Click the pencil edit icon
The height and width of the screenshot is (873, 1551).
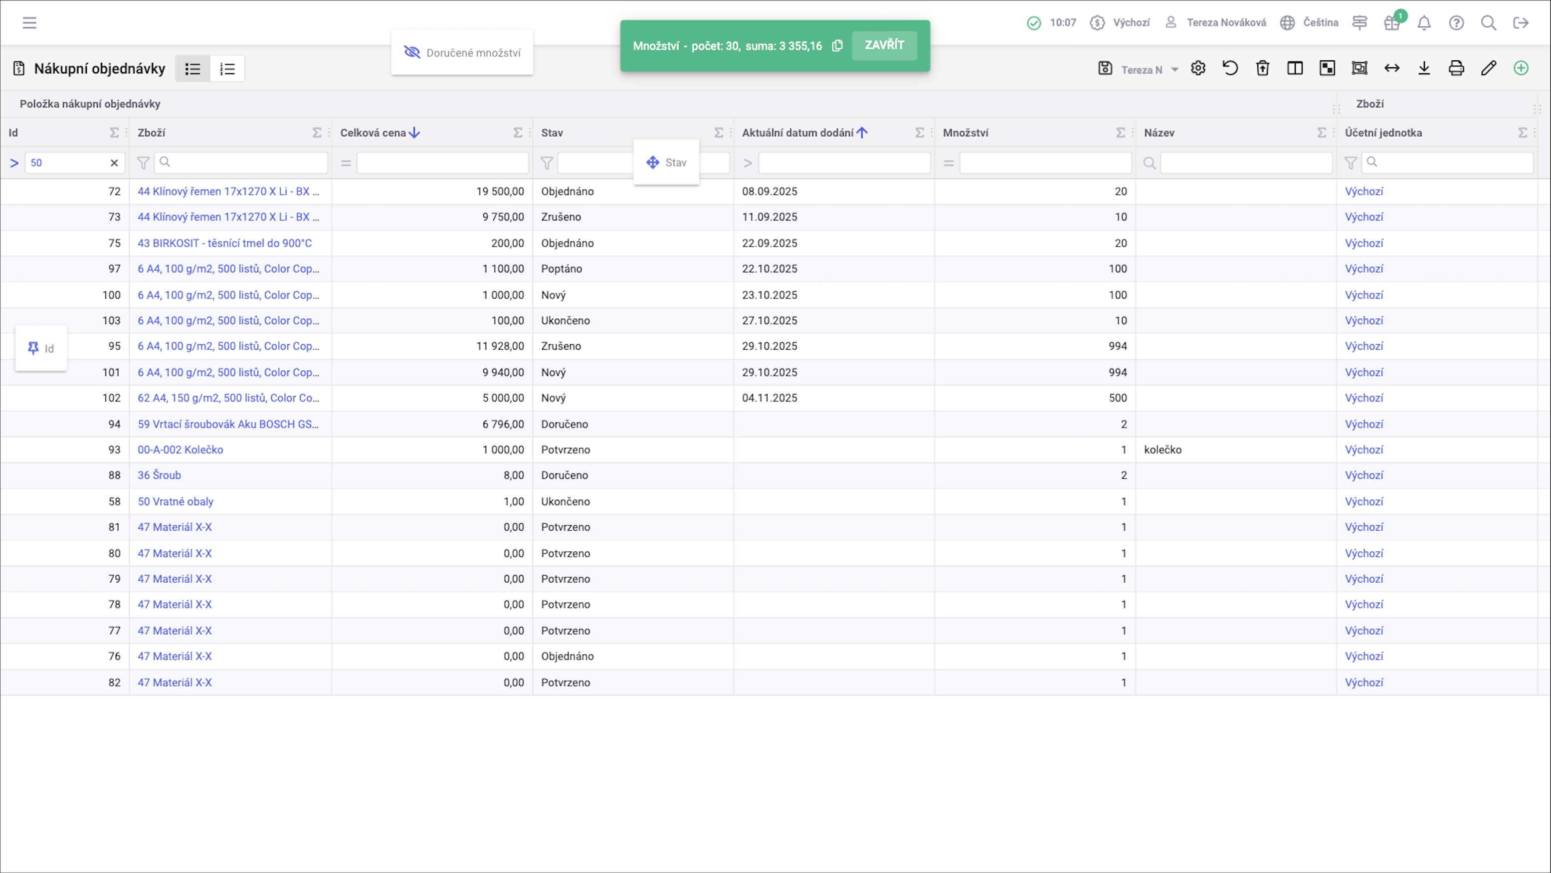[x=1488, y=69]
